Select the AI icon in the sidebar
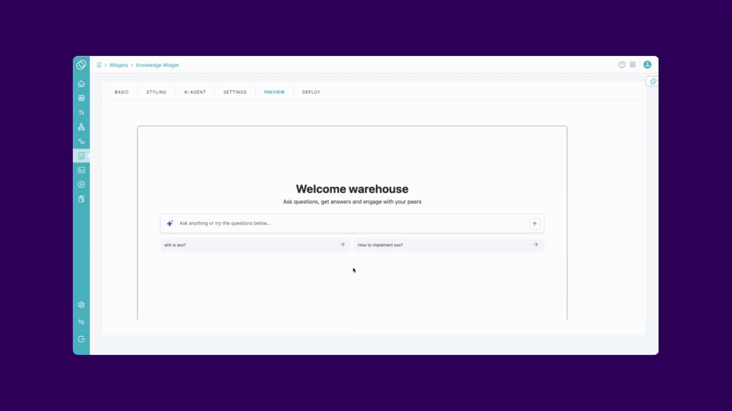732x411 pixels. [81, 98]
